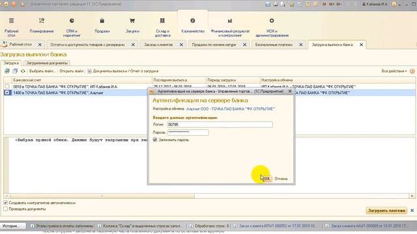Open the Закупки section
417x234 pixels.
132,25
